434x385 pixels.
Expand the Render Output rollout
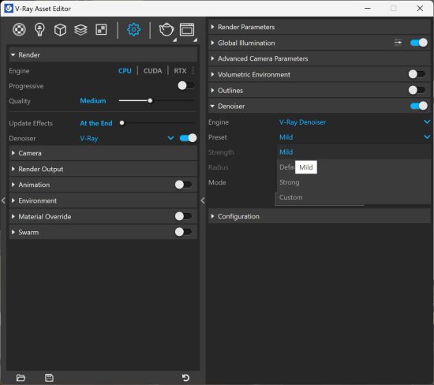[x=103, y=169]
